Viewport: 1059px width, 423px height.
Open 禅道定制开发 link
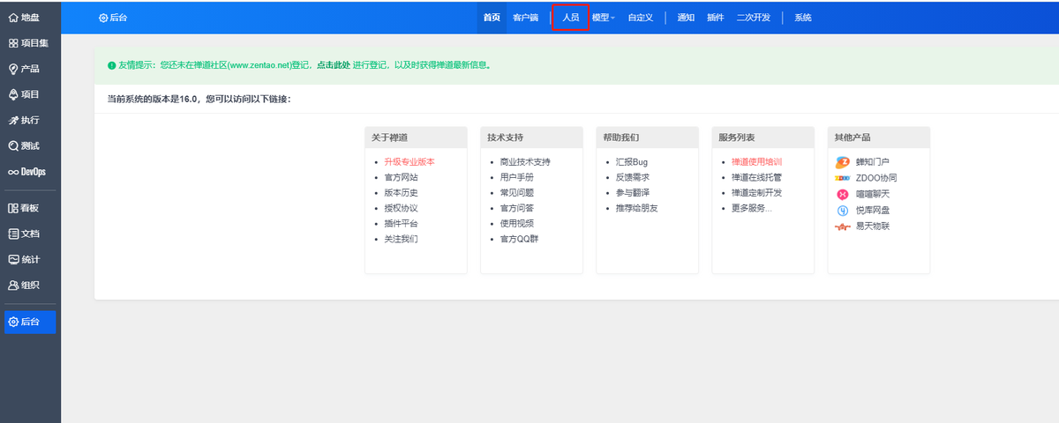756,193
